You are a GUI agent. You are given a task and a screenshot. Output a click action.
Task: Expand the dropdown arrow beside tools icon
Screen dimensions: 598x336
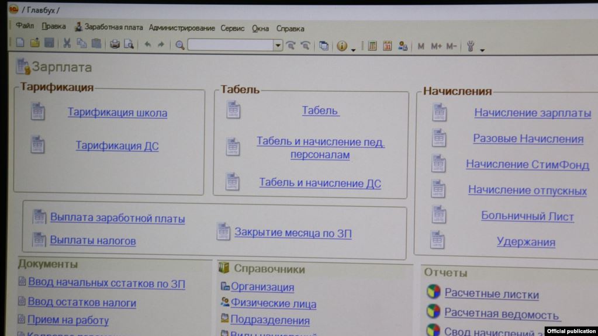tap(482, 50)
